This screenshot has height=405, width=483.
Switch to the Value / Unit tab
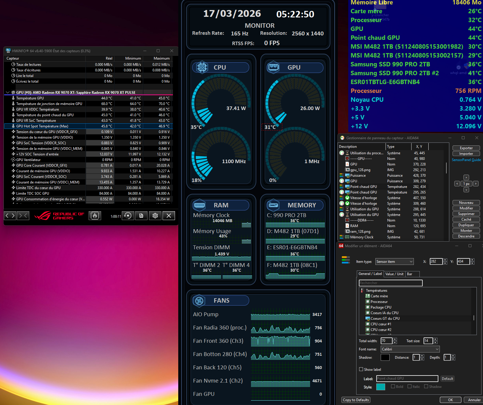pos(394,274)
